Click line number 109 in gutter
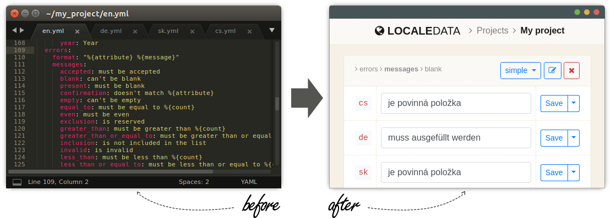This screenshot has height=218, width=611. pyautogui.click(x=19, y=50)
